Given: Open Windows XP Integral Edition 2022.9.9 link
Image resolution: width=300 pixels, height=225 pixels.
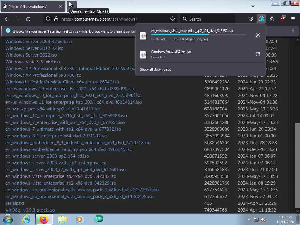Looking at the screenshot, I should click(70, 69).
